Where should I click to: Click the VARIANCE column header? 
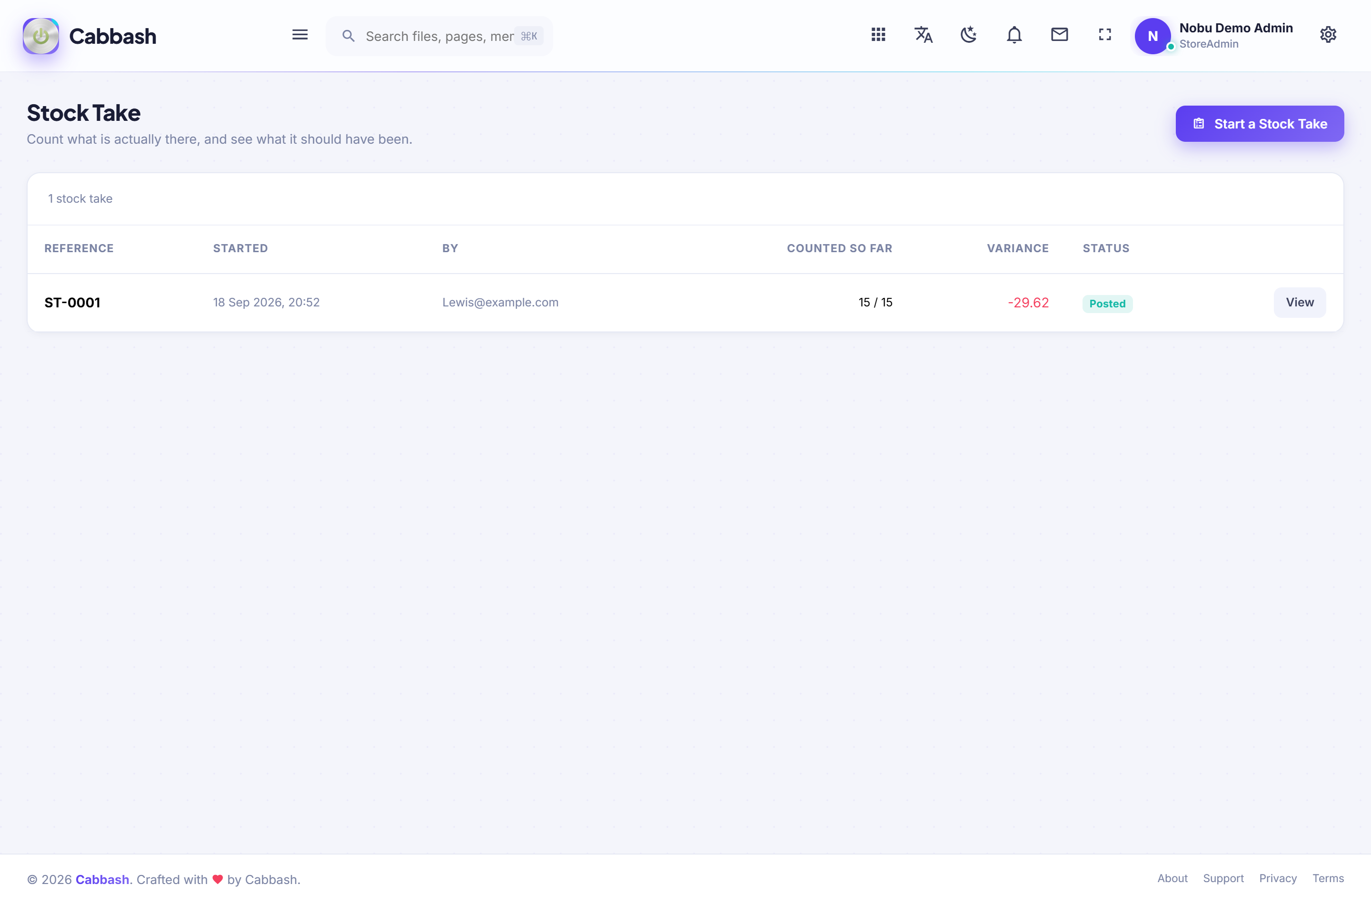[x=1017, y=248]
